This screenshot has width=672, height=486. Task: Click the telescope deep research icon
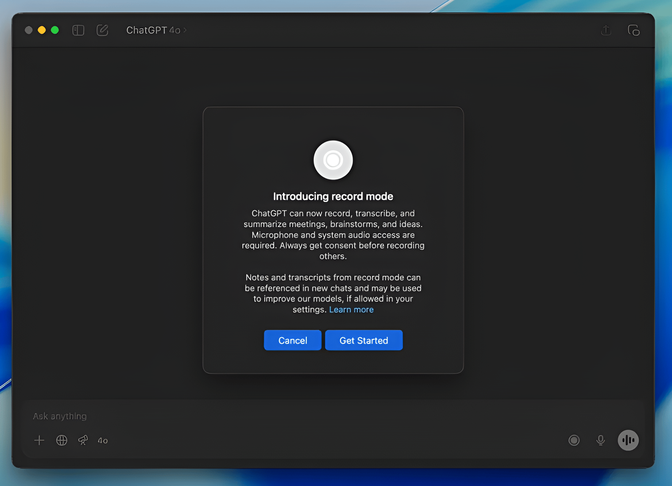pyautogui.click(x=83, y=440)
